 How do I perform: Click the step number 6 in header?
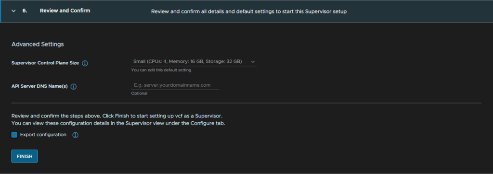coord(25,11)
